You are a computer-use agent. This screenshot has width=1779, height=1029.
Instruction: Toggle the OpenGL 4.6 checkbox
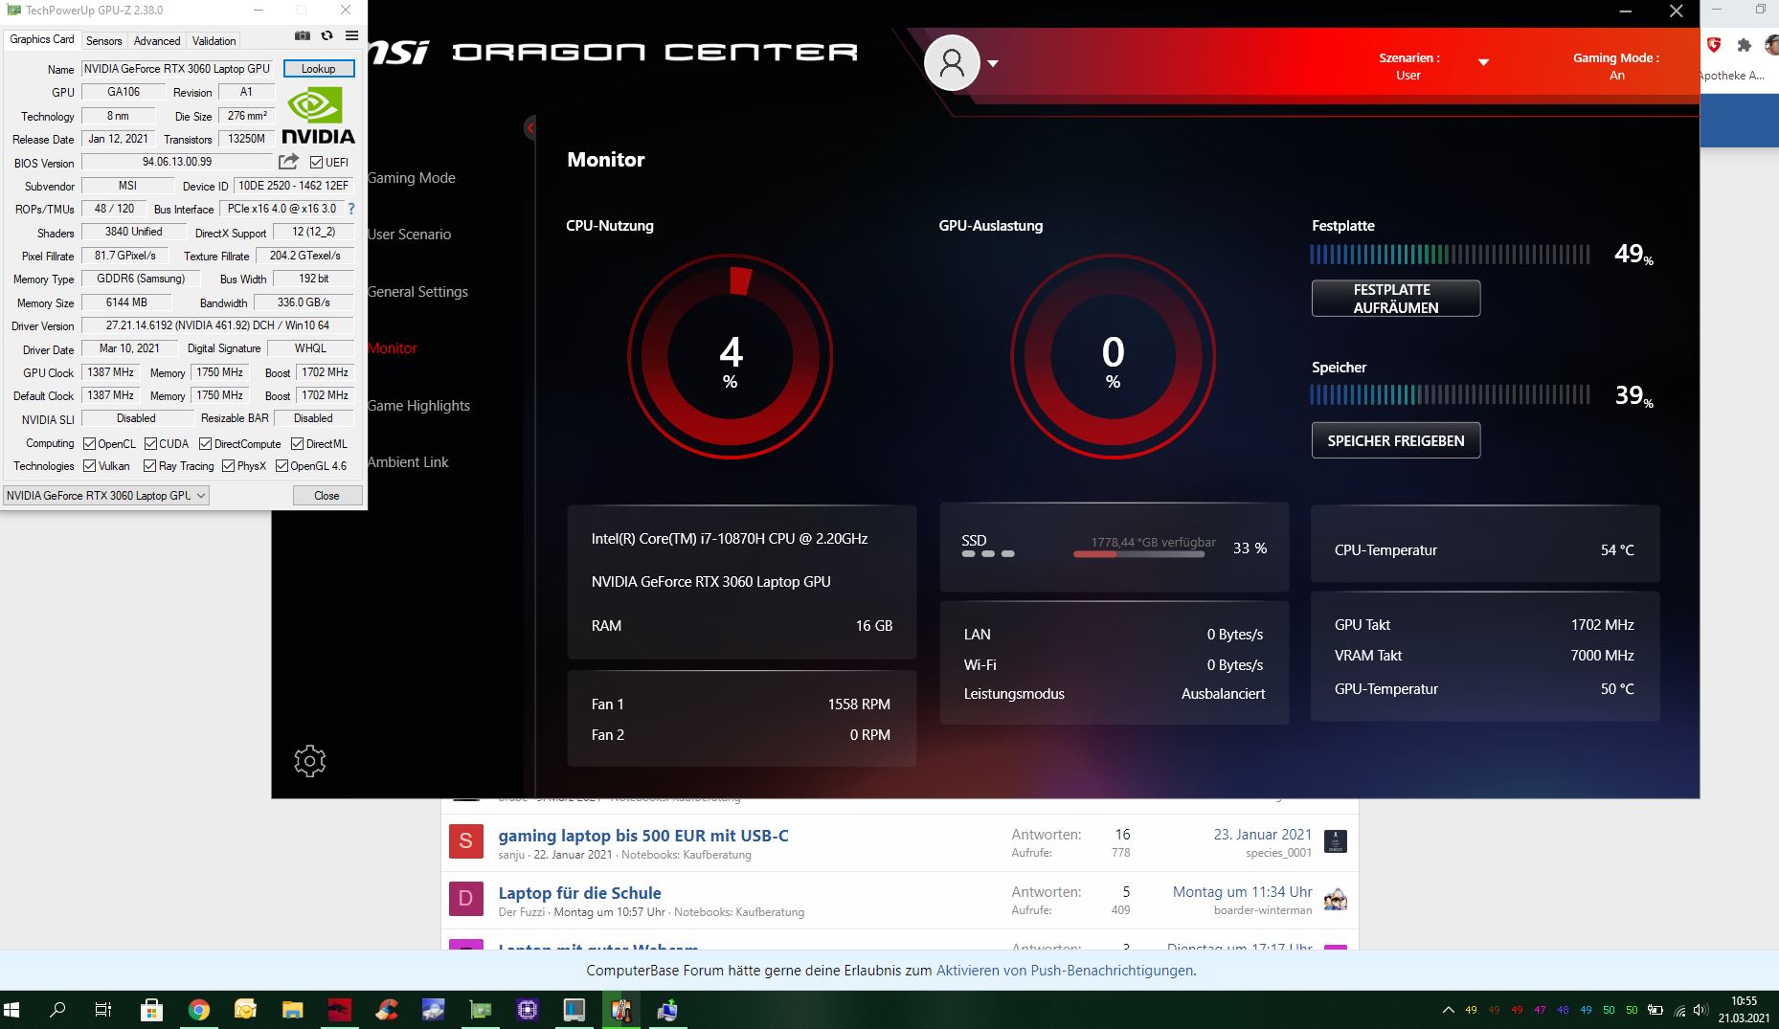point(281,466)
